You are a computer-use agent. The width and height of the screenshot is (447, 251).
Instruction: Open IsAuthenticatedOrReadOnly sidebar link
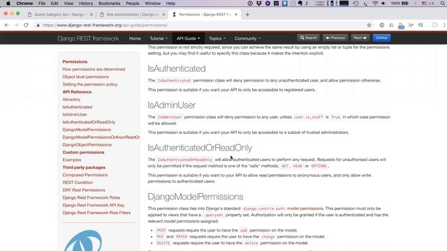click(89, 122)
